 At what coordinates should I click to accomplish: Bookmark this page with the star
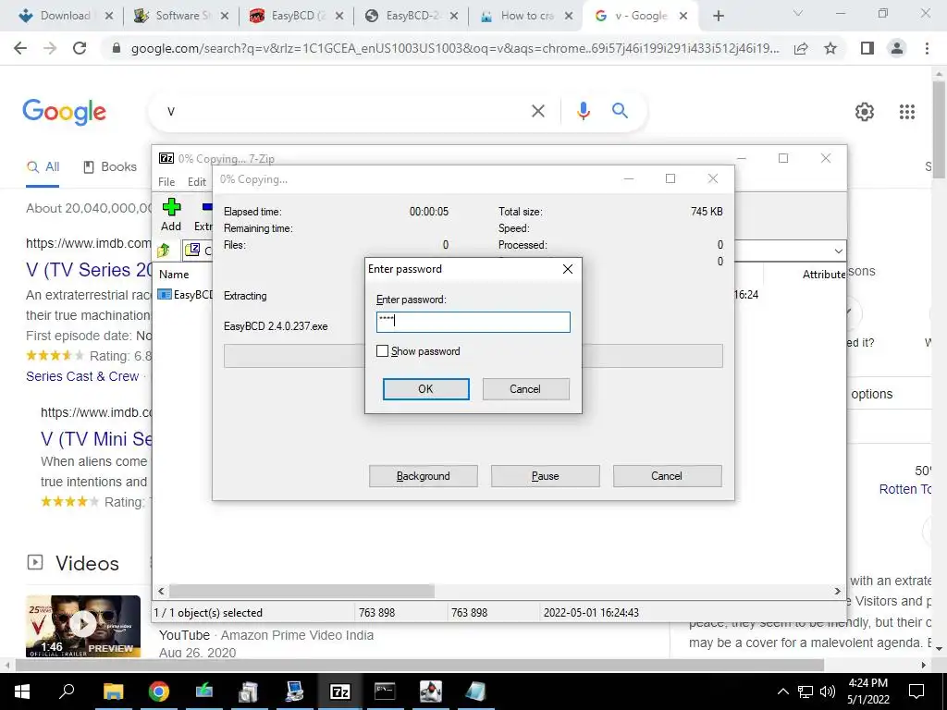pyautogui.click(x=830, y=48)
